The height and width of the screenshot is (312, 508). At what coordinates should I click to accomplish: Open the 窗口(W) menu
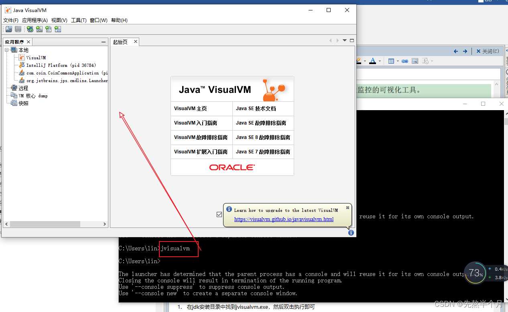tap(99, 20)
